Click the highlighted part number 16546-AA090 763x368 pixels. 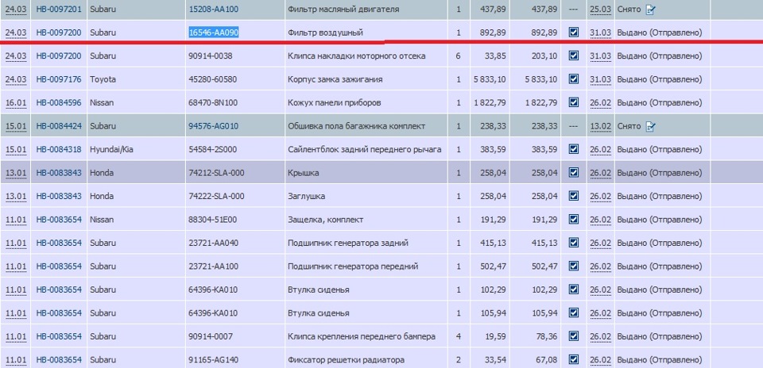[214, 33]
